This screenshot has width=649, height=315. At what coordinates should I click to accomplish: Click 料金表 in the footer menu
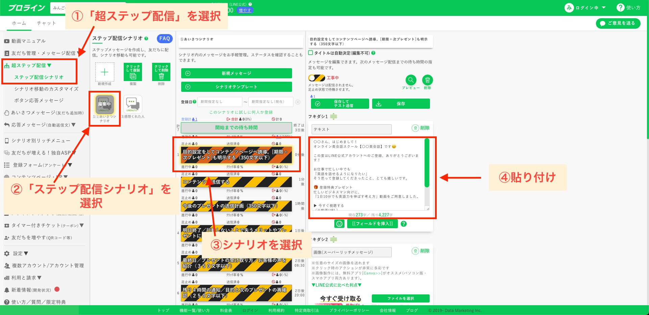225,310
